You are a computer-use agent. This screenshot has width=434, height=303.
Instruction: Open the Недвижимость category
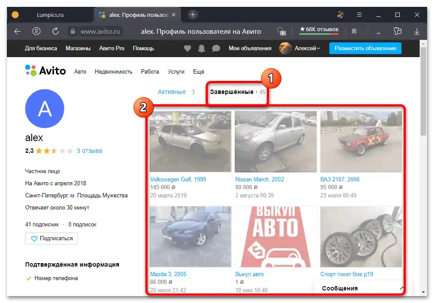(113, 72)
